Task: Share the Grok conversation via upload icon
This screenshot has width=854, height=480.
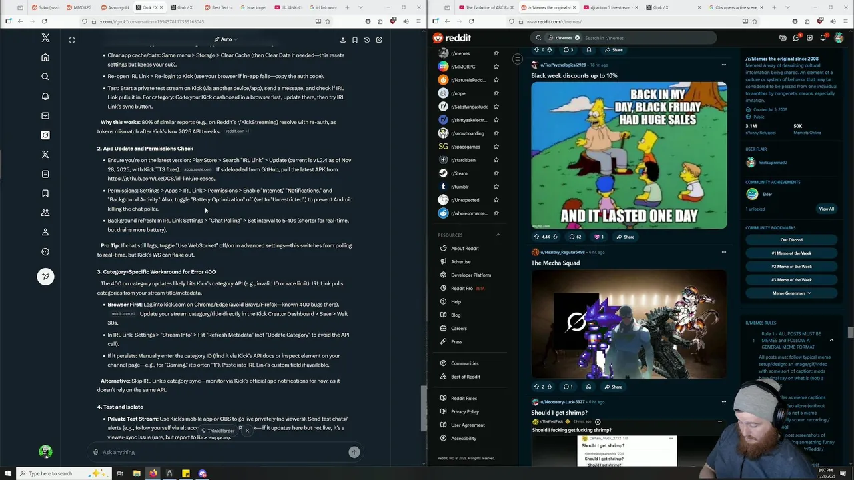Action: (x=343, y=40)
